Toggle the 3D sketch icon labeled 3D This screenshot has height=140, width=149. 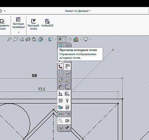pyautogui.click(x=67, y=94)
